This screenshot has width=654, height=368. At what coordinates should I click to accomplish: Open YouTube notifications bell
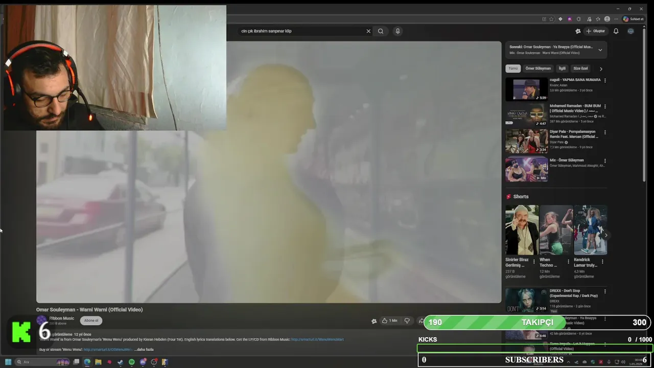click(x=616, y=31)
